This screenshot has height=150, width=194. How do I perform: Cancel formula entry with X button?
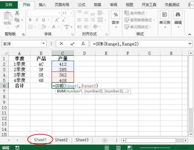pyautogui.click(x=61, y=44)
